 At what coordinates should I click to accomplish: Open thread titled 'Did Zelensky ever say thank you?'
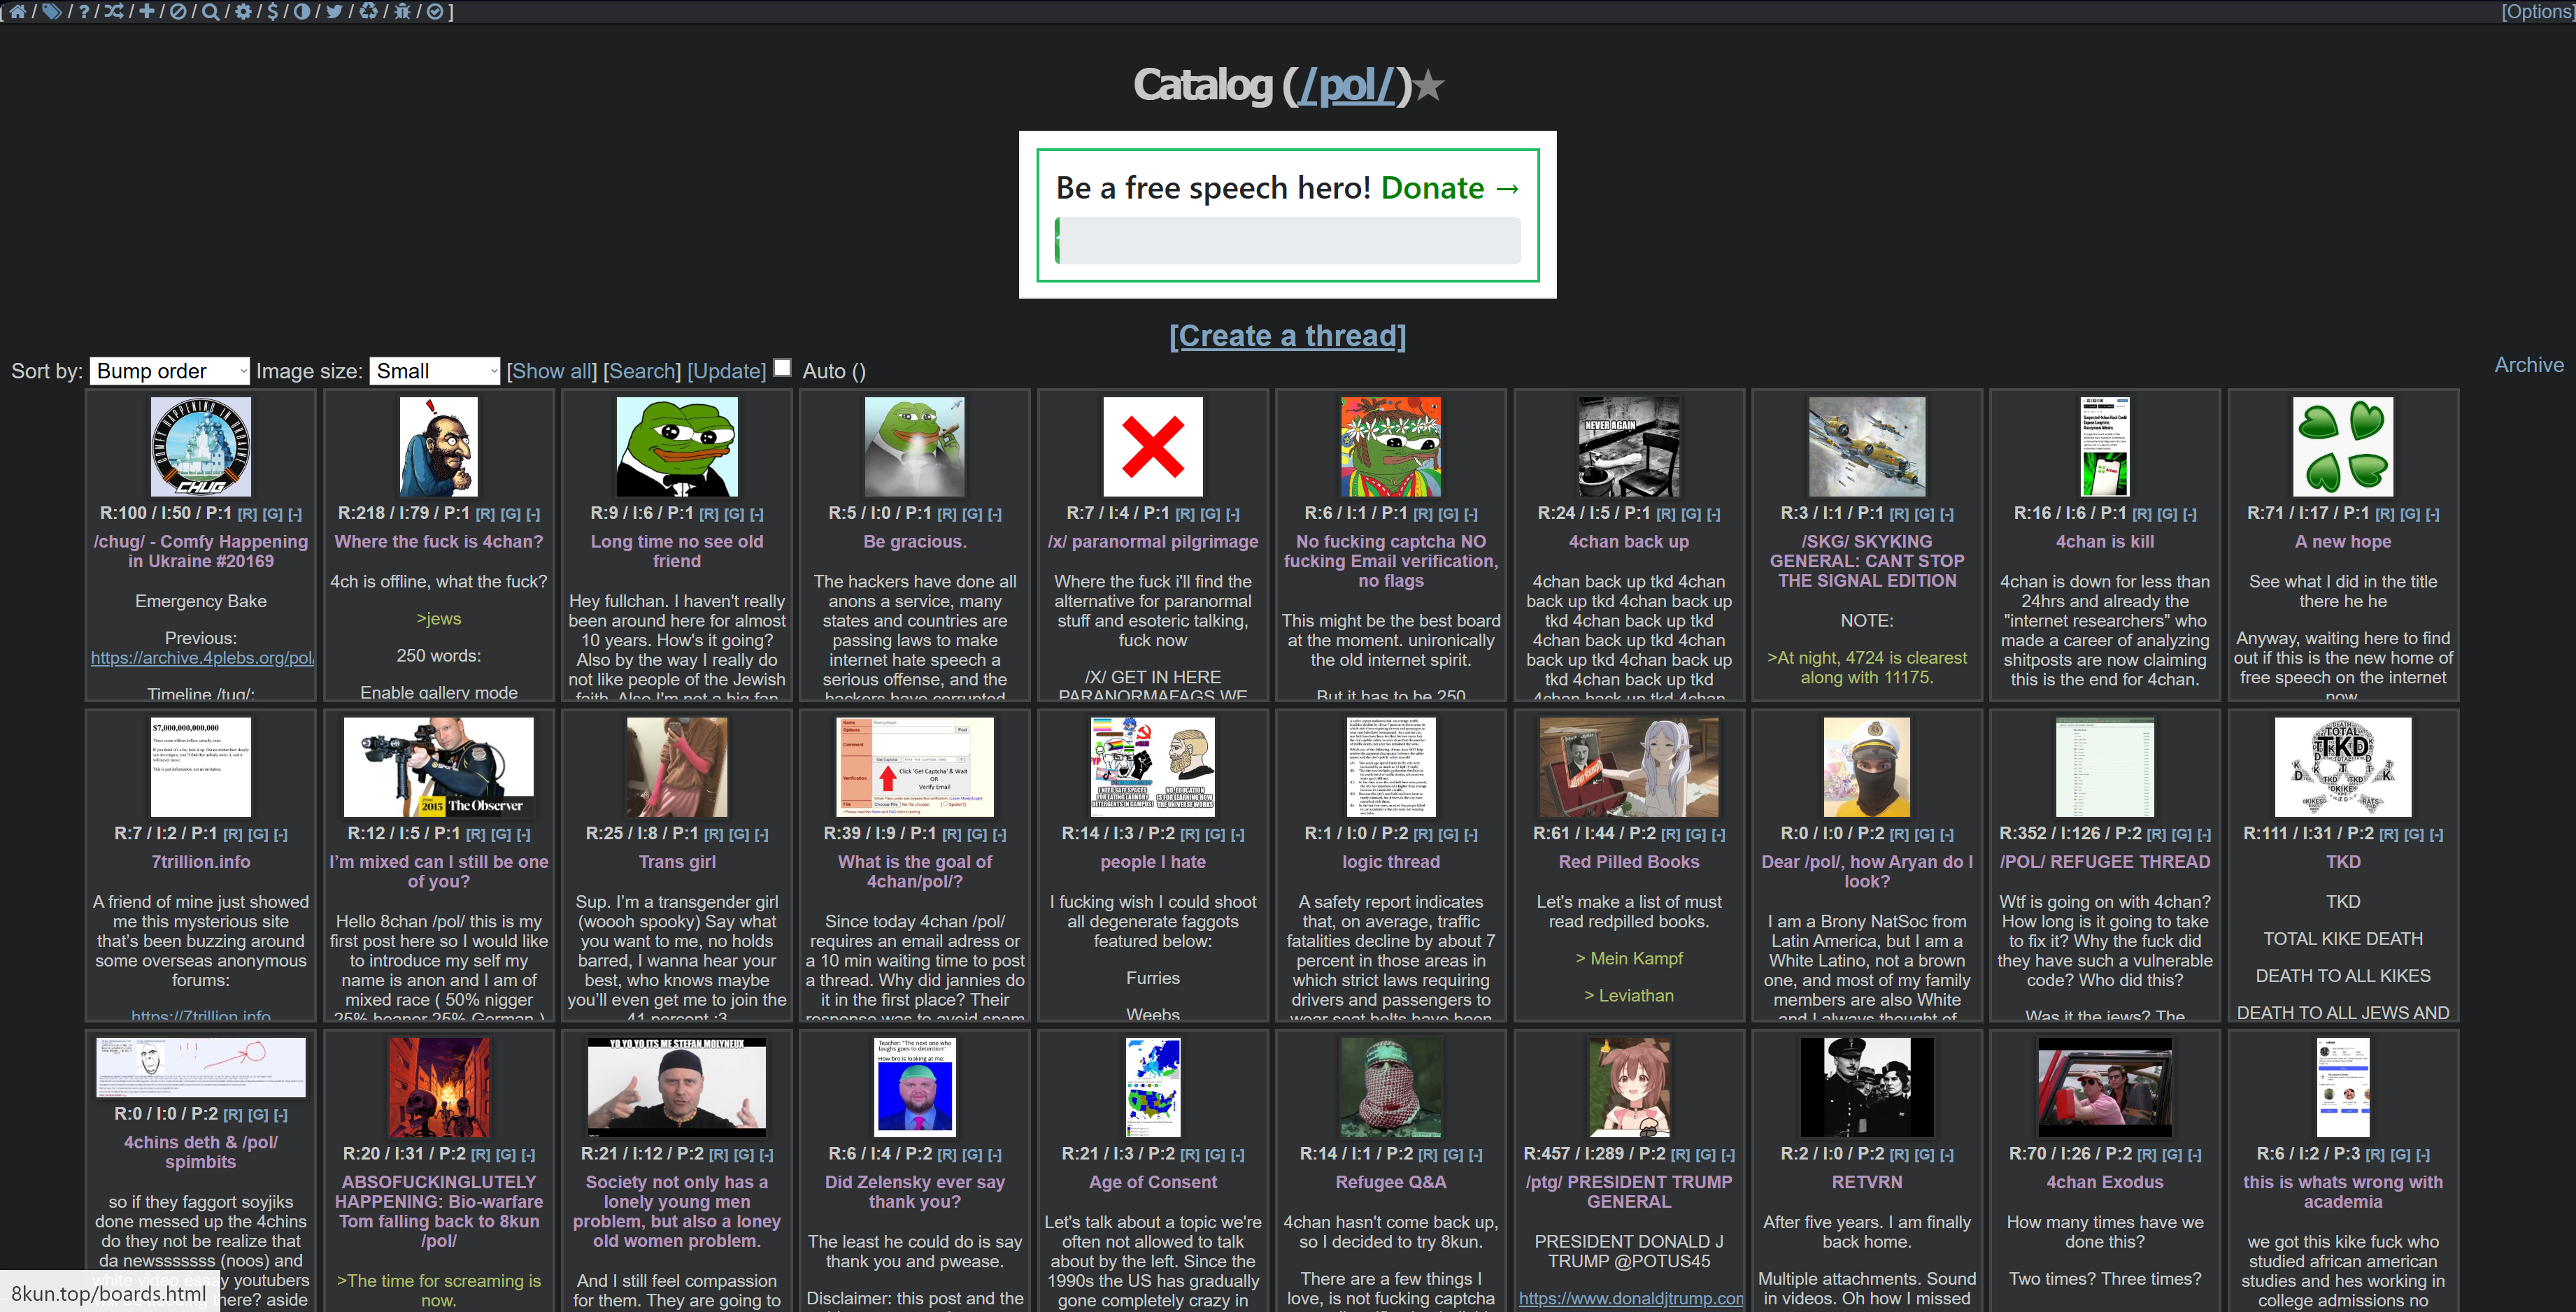point(915,1191)
